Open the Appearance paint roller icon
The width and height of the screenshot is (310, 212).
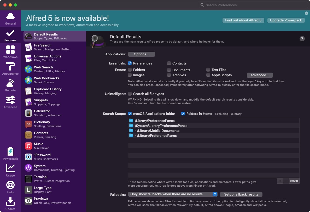pos(10,66)
